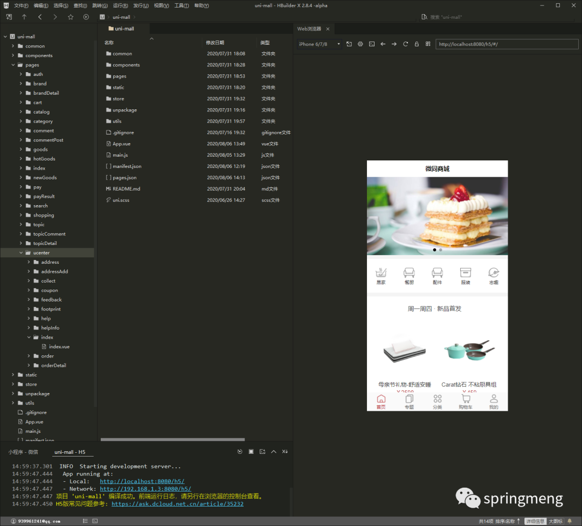Collapse the uni-mall project root
Screen dimensions: 582x526
click(x=5, y=37)
